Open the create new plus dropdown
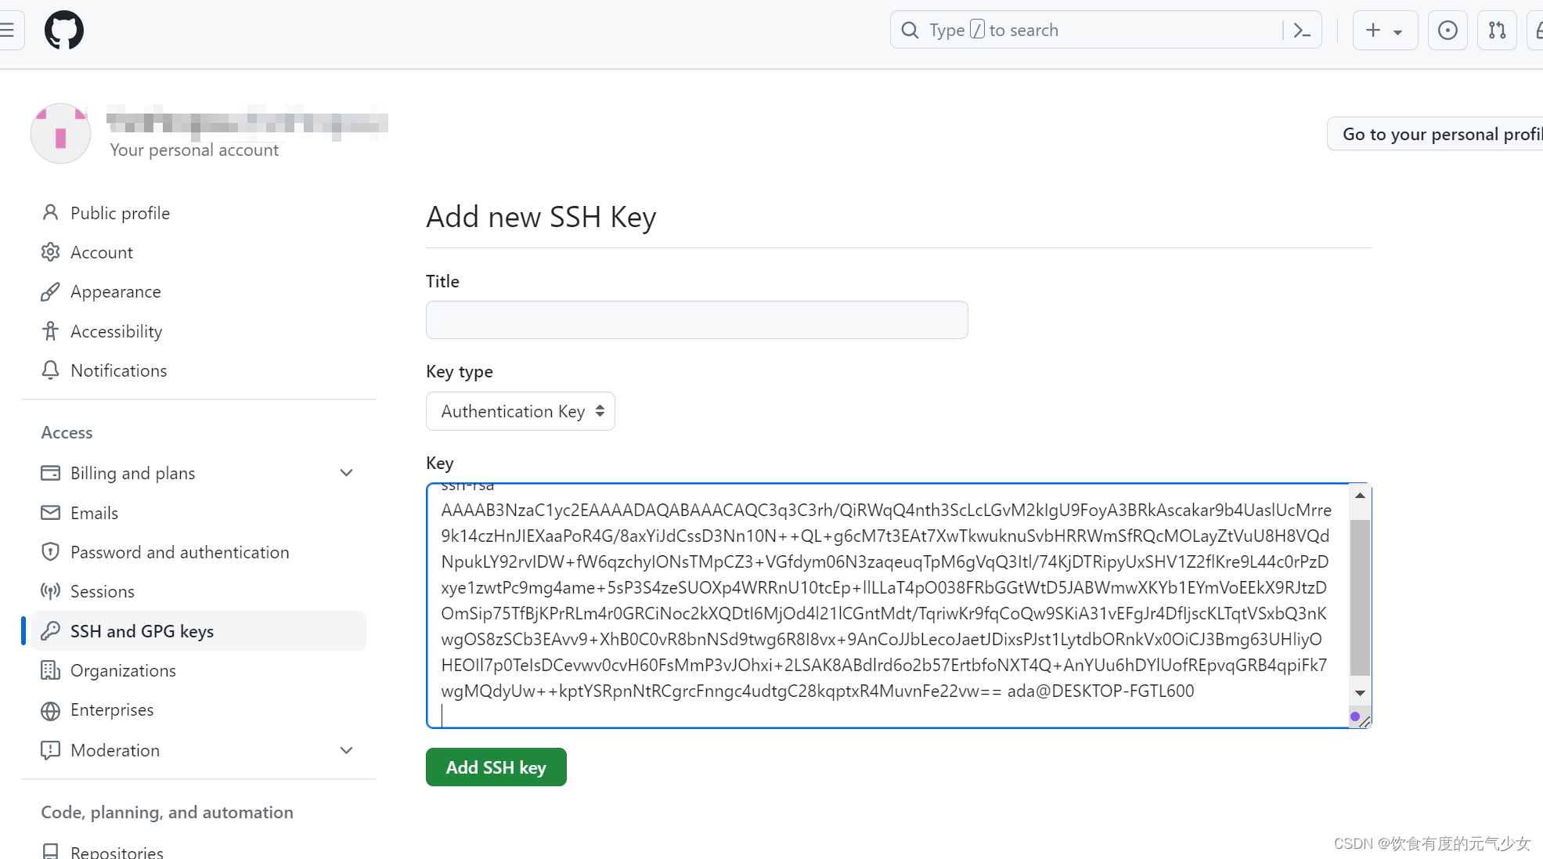The width and height of the screenshot is (1543, 859). [1385, 31]
